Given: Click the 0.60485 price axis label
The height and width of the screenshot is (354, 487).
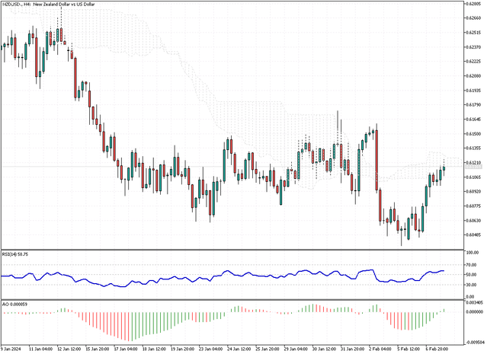Looking at the screenshot, I should pos(473,235).
